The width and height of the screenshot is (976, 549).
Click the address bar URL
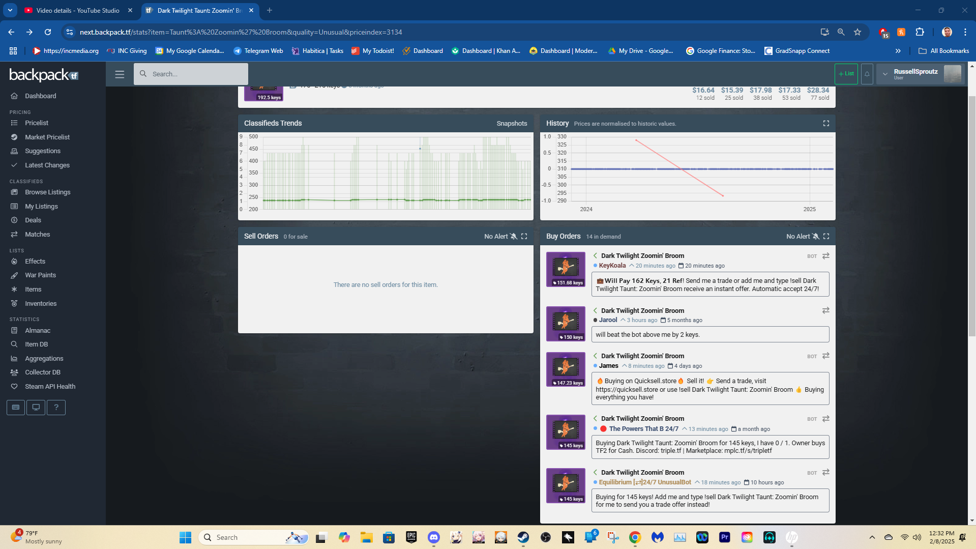pyautogui.click(x=241, y=32)
